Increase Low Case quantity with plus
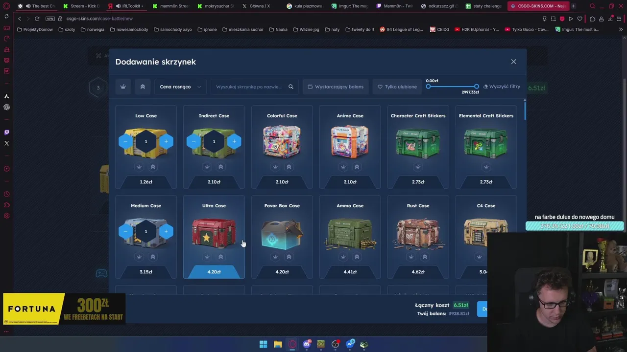Image resolution: width=627 pixels, height=352 pixels. tap(166, 141)
